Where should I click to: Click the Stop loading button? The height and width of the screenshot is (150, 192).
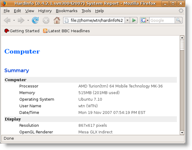click(x=46, y=20)
